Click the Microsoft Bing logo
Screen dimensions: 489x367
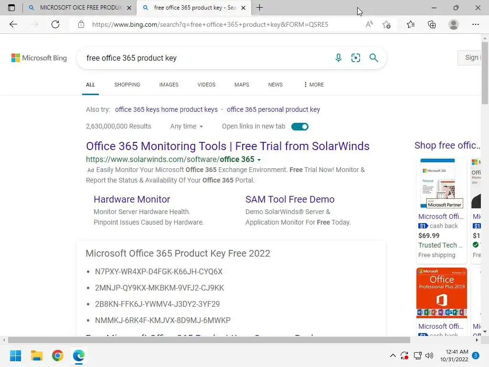39,58
